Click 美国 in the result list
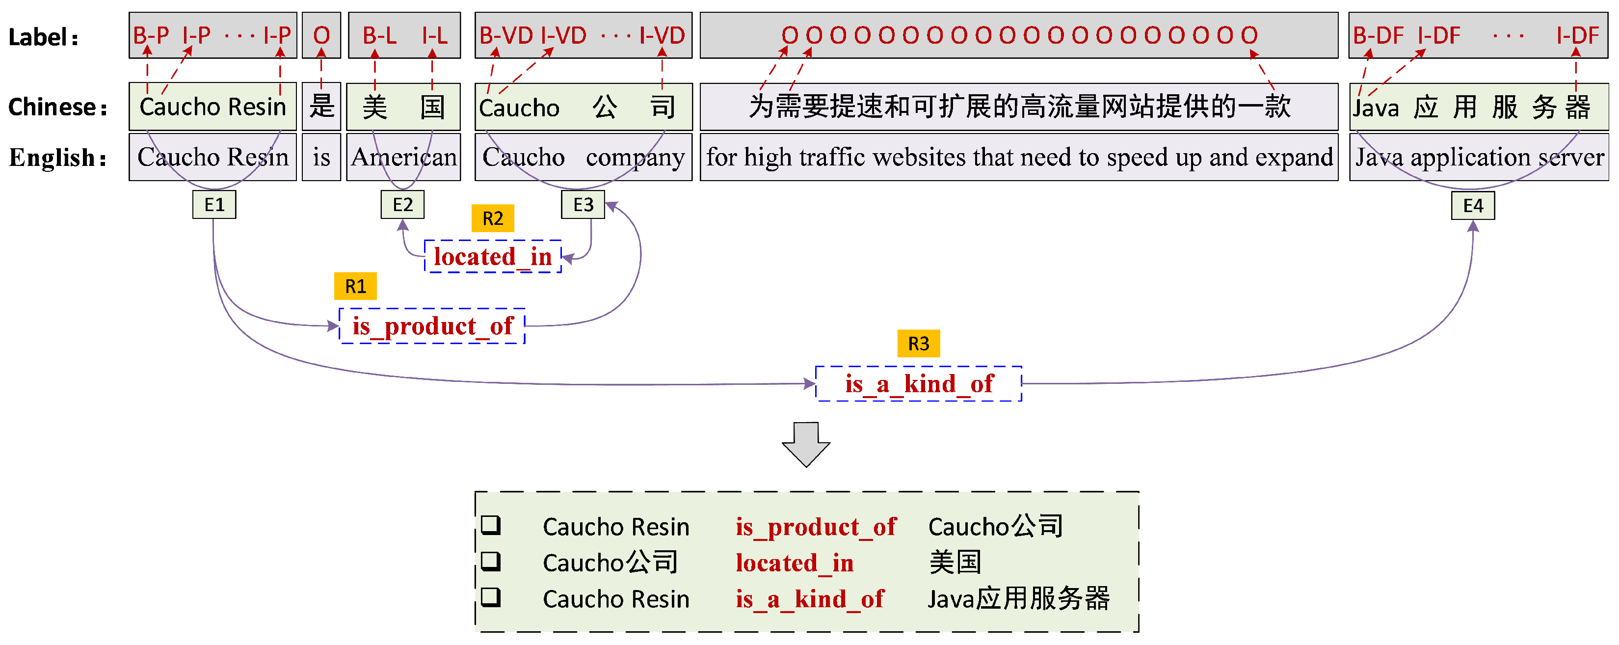The image size is (1619, 645). point(955,562)
